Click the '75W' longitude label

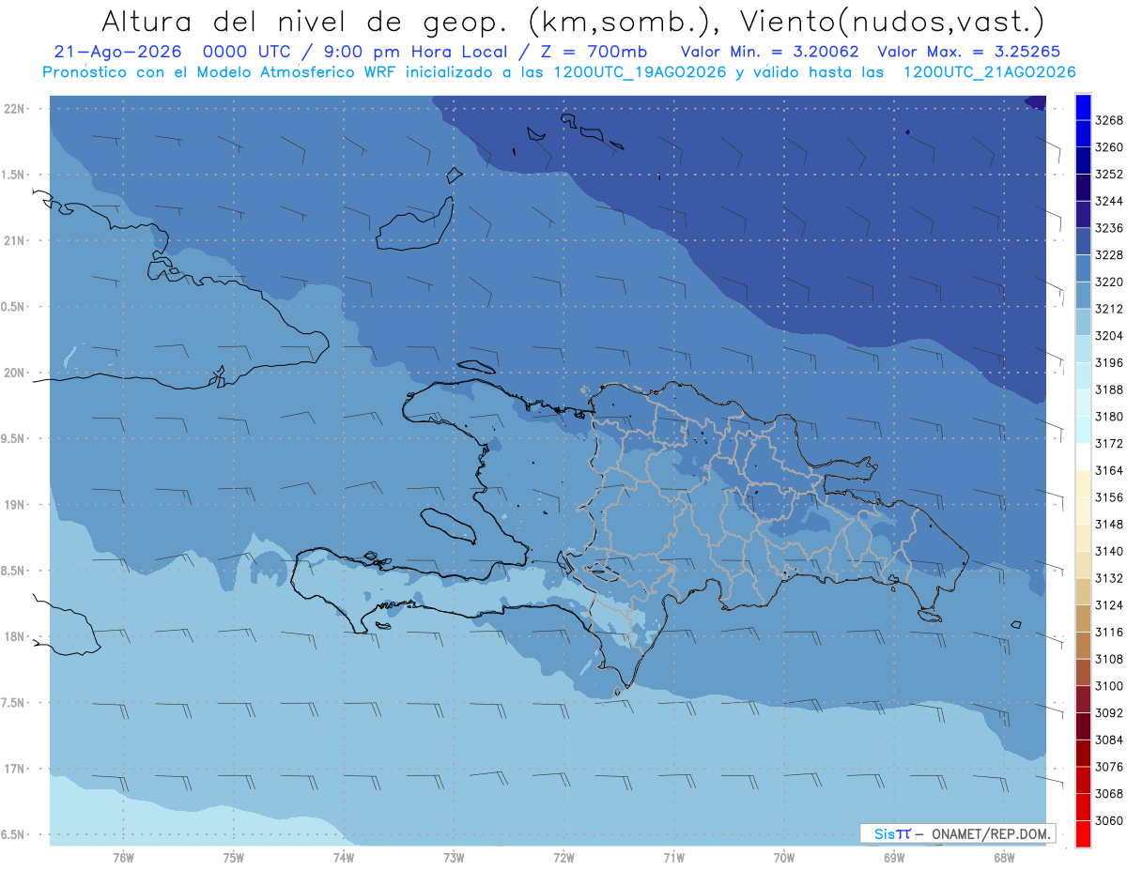[234, 857]
